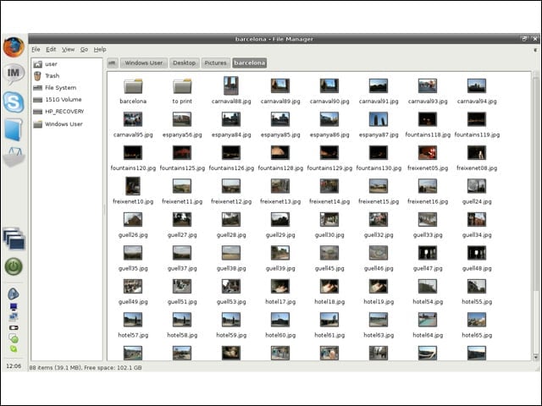
Task: Select guell26.jpg thumbnail
Action: [x=133, y=220]
